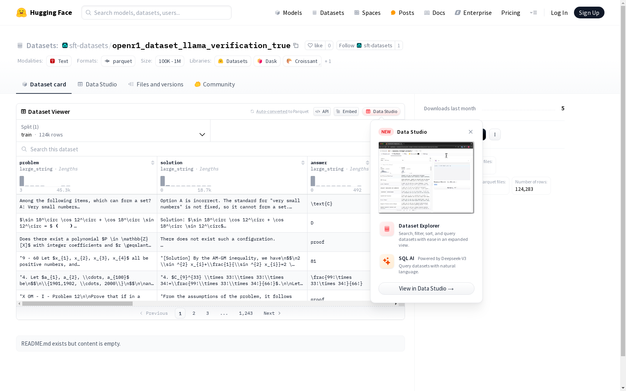
Task: Follow the sft-datasets organization
Action: pyautogui.click(x=365, y=45)
